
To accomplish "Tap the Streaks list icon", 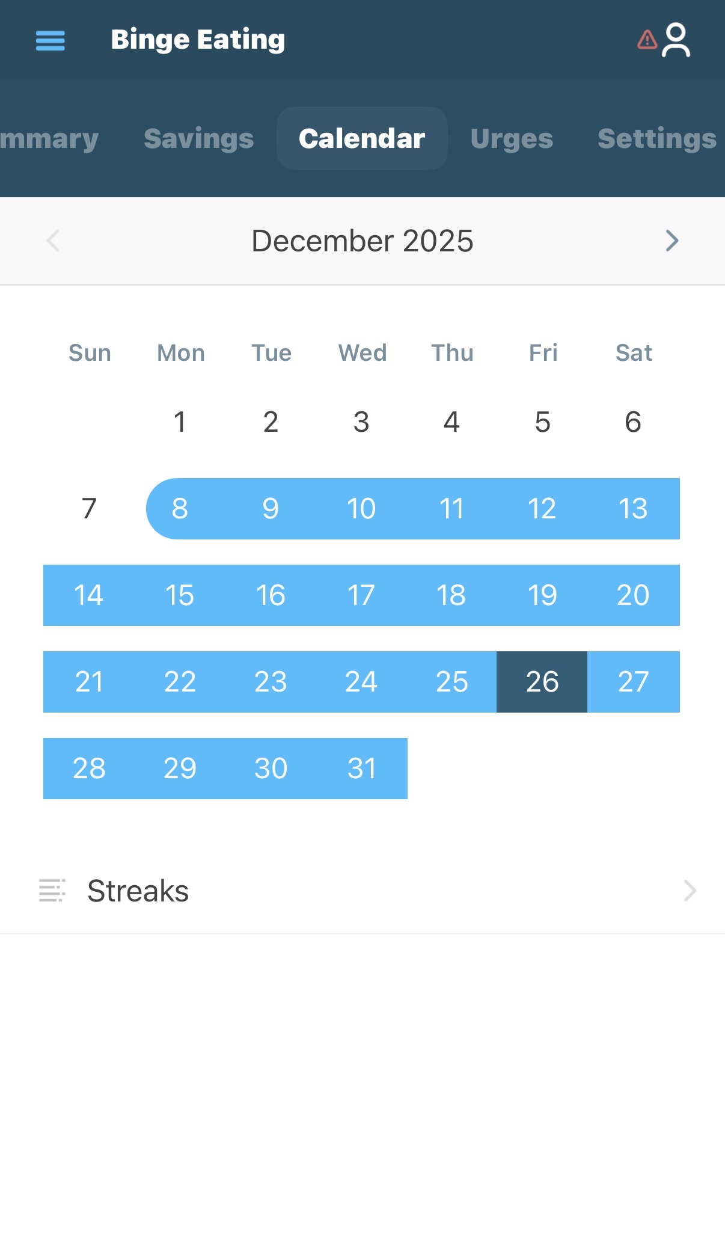I will 52,891.
